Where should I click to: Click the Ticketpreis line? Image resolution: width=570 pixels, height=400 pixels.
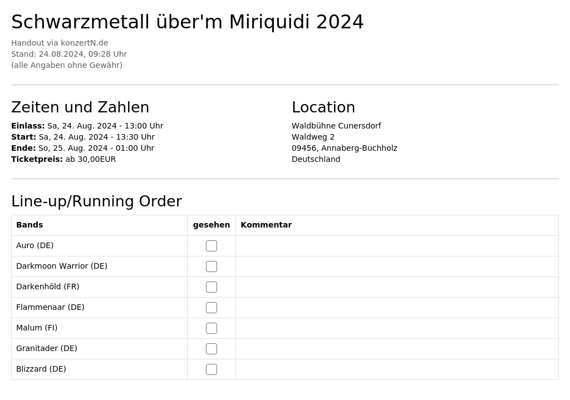click(x=63, y=159)
